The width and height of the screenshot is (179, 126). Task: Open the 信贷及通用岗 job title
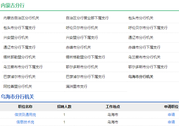tap(25, 114)
